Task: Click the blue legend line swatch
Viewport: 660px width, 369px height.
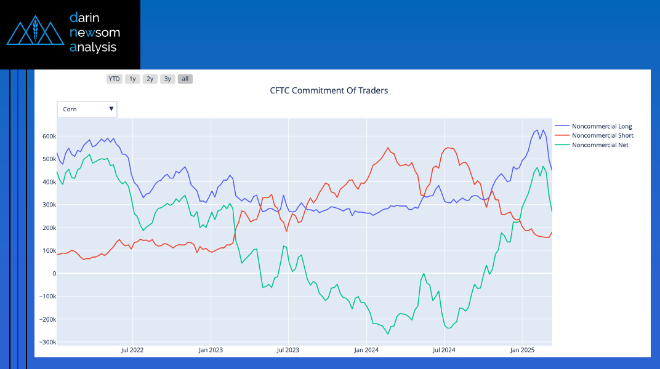Action: [562, 126]
